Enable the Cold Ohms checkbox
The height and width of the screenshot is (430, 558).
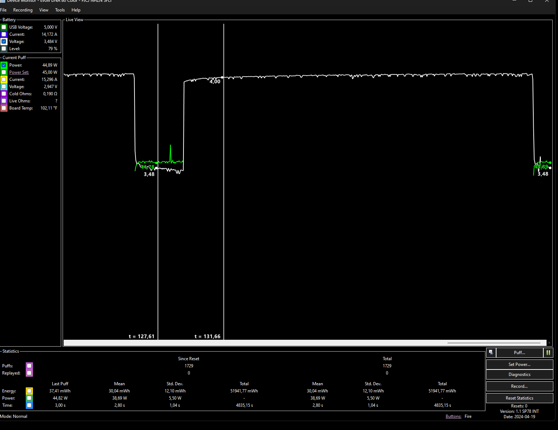(4, 94)
